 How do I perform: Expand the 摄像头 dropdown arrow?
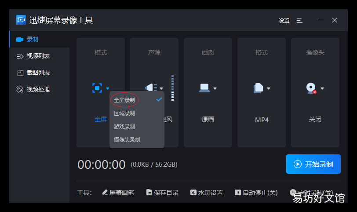coord(322,88)
